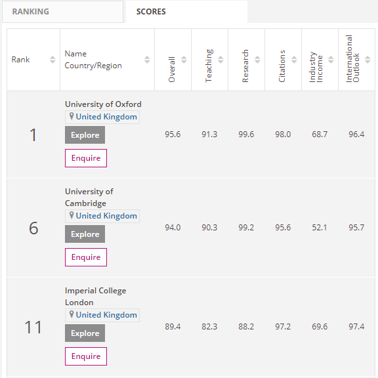Enquire about University of Oxford
This screenshot has height=378, width=378.
86,158
